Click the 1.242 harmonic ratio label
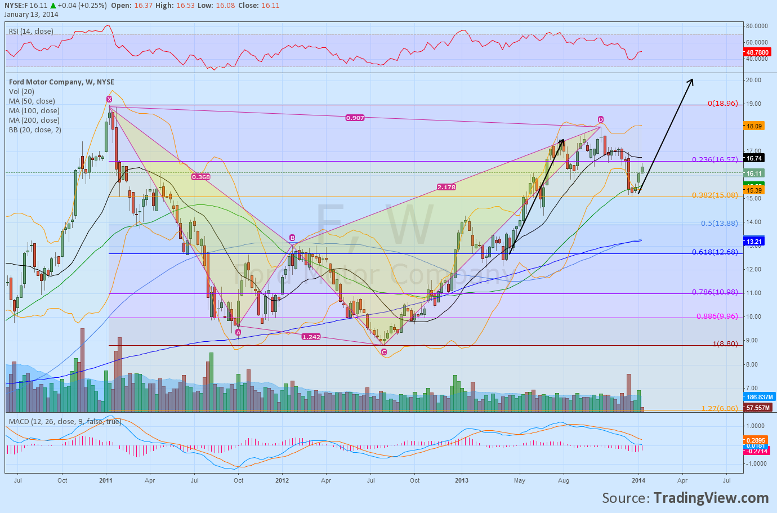The height and width of the screenshot is (513, 777). (311, 337)
